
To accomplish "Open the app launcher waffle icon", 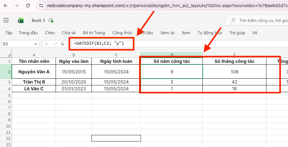I will 6,20.
